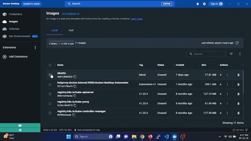Select the ubuntu image checkbox
The image size is (251, 141).
point(50,75)
